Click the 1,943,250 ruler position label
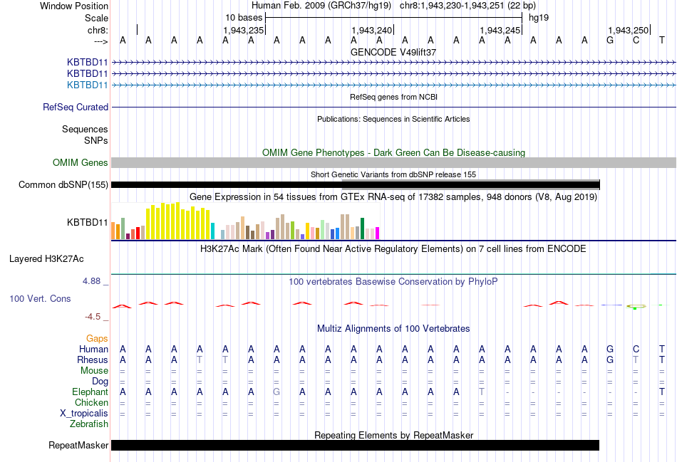The image size is (677, 462). 629,30
